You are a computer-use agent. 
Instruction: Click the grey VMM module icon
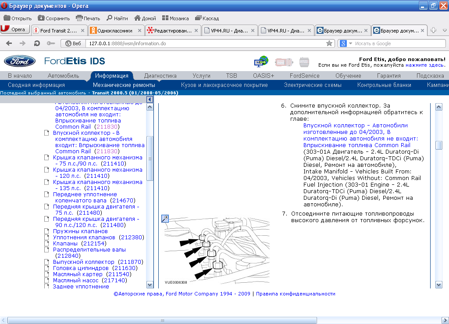point(304,61)
